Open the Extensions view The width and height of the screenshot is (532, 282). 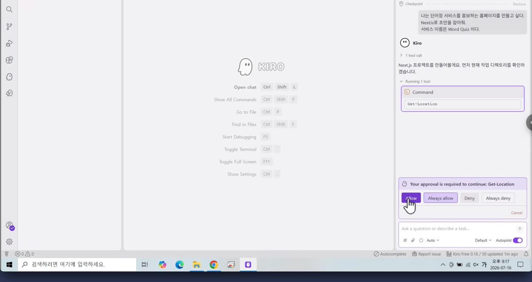tap(9, 60)
